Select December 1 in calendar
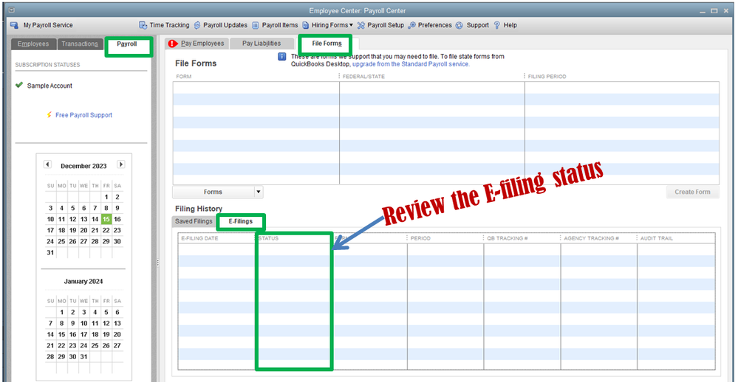 [106, 197]
